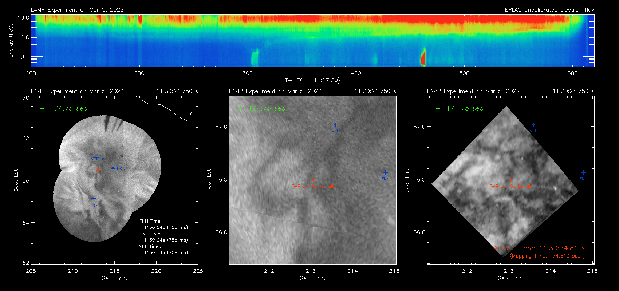Click the '1130 24s (758 ms)' value under VEE Time
Viewport: 619px width, 291px height.
coord(166,253)
